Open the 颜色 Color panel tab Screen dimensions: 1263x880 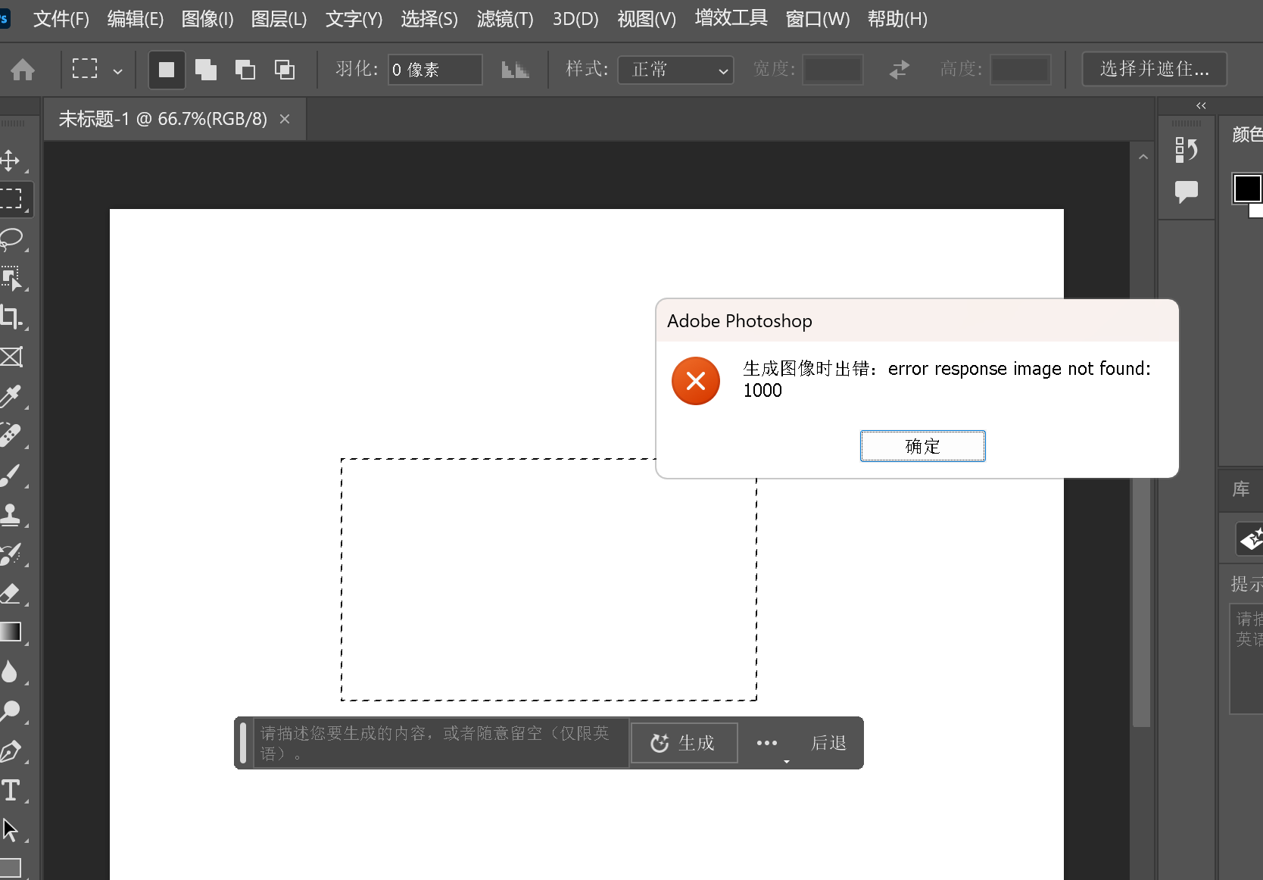coord(1247,134)
